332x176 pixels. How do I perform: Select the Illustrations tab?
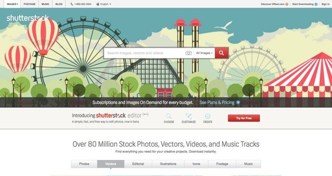click(168, 164)
